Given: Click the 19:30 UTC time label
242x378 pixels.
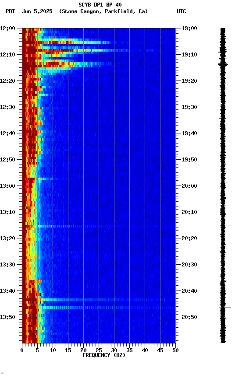Looking at the screenshot, I should pos(189,107).
